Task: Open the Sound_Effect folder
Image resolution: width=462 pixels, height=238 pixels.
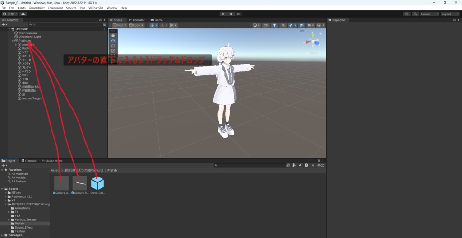Action: point(22,227)
